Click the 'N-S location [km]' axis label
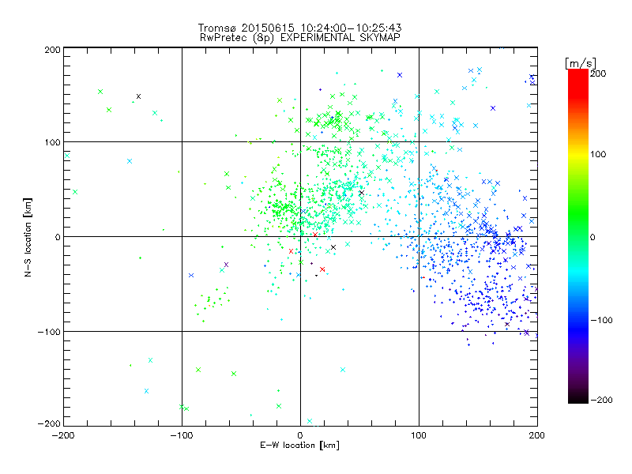This screenshot has height=474, width=632. click(28, 238)
